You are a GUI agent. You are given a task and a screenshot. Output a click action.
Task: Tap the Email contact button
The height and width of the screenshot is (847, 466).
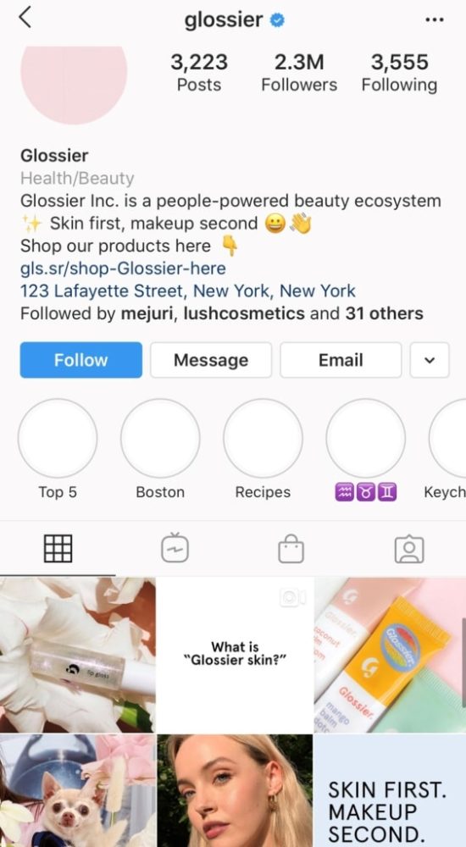coord(341,360)
